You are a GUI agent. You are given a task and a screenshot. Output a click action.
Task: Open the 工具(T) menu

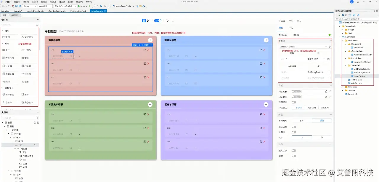coord(70,1)
